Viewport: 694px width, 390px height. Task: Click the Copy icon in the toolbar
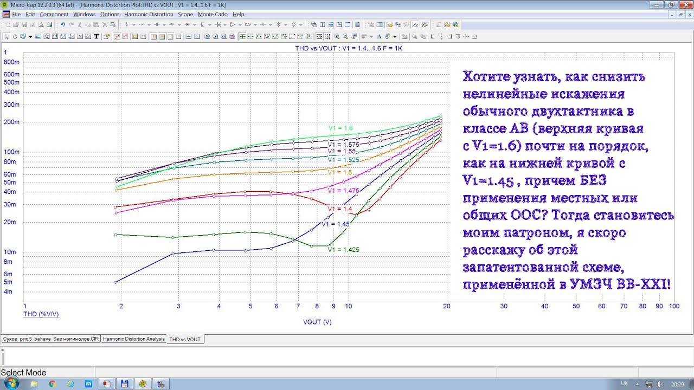[88, 25]
